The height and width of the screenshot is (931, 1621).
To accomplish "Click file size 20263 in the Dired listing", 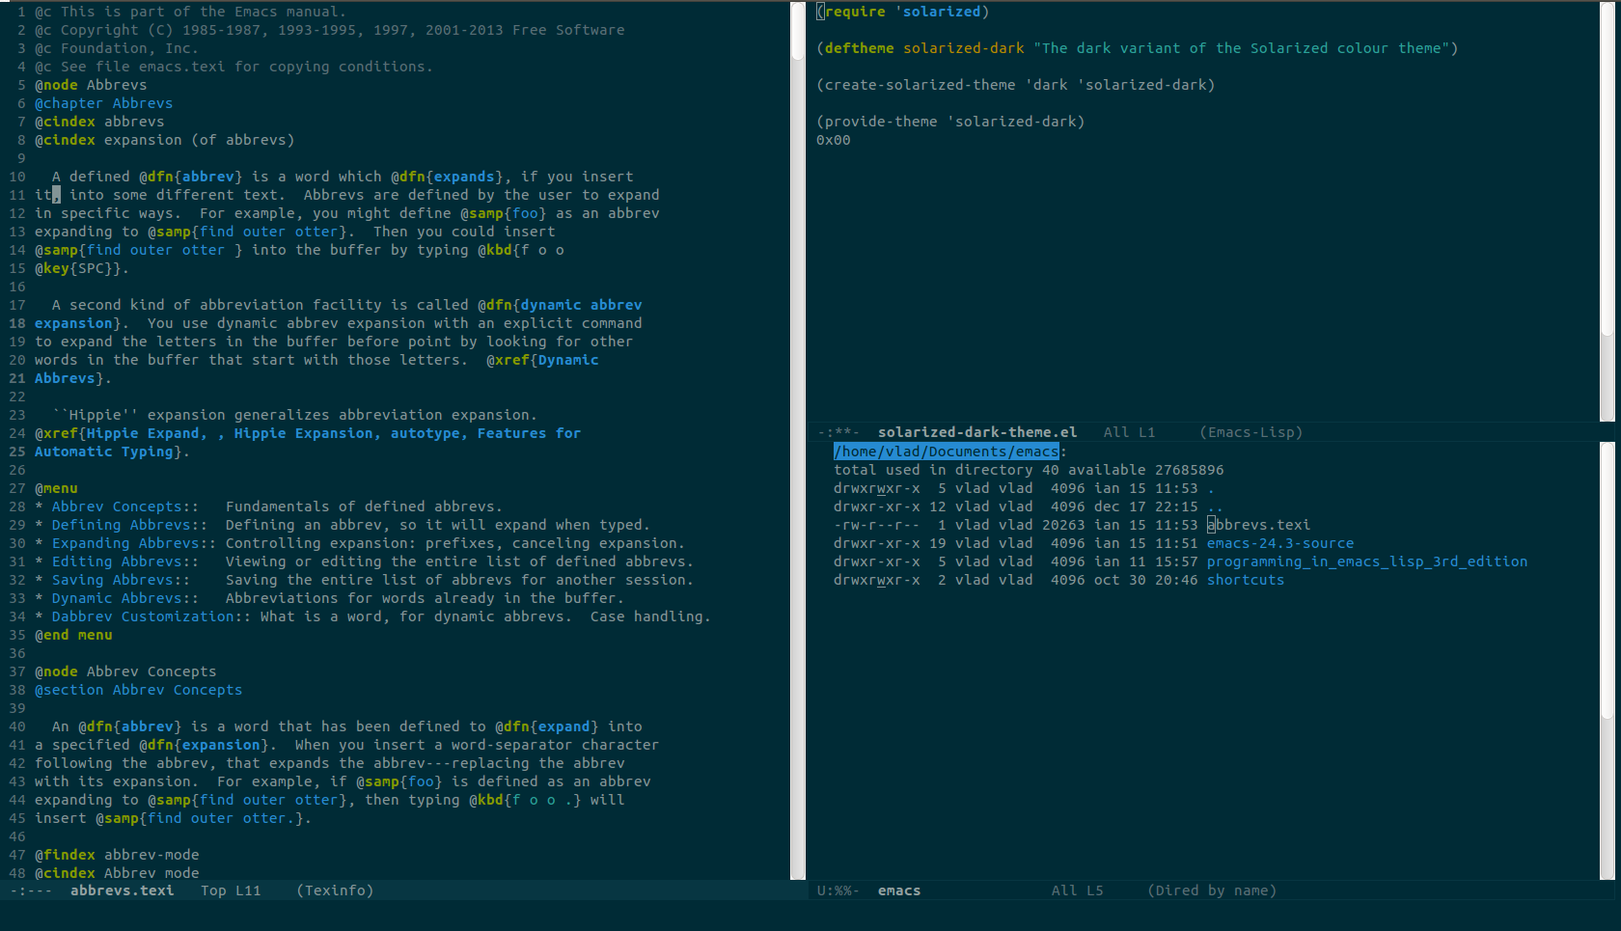I will [1063, 525].
